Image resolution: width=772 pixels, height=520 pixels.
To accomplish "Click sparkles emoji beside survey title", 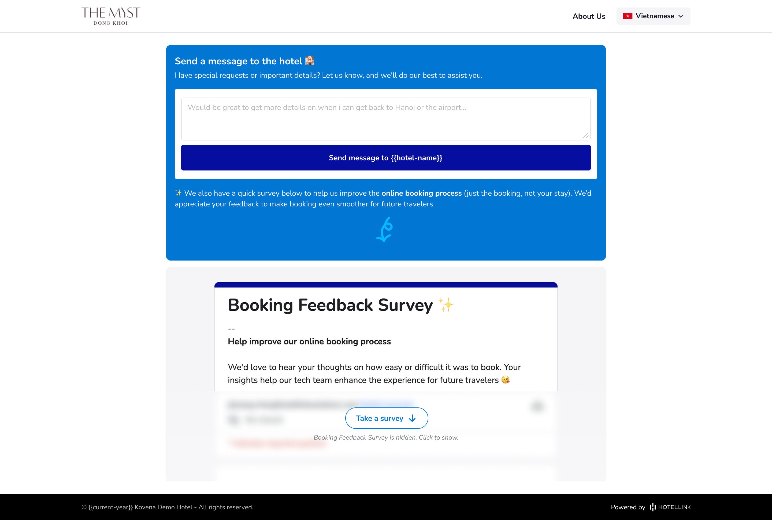I will tap(446, 304).
